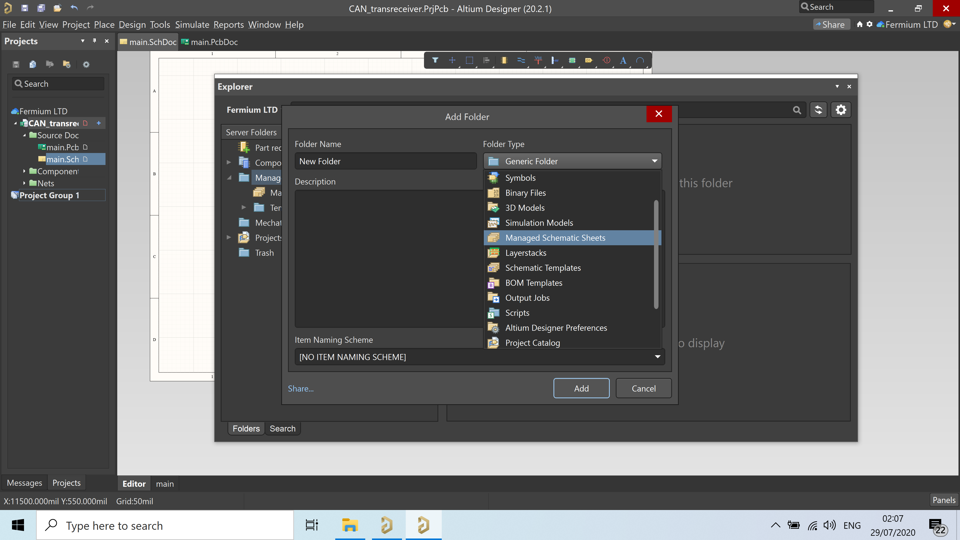The image size is (960, 540).
Task: Click the Explorer search magnifier icon
Action: click(797, 110)
